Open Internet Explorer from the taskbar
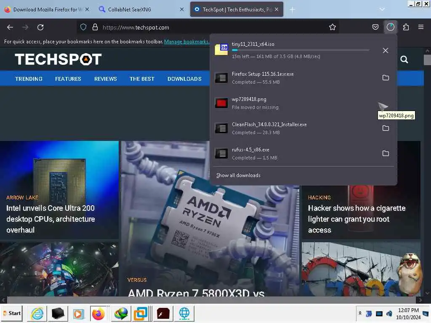This screenshot has height=323, width=431. point(37,313)
